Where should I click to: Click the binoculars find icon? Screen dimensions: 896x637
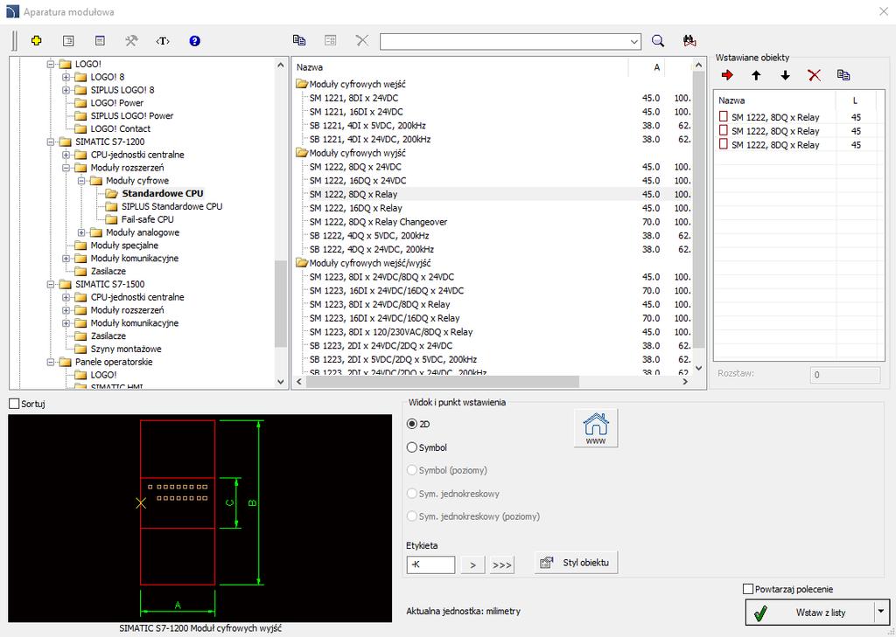click(x=689, y=40)
